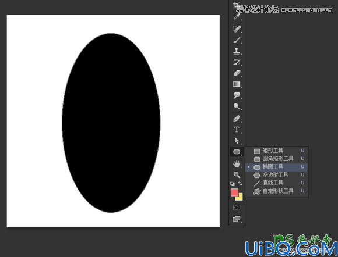
Task: Select the Pen tool
Action: point(237,119)
